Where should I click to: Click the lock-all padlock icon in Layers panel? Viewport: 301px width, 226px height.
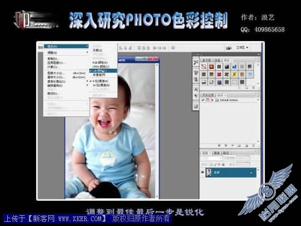(x=223, y=165)
